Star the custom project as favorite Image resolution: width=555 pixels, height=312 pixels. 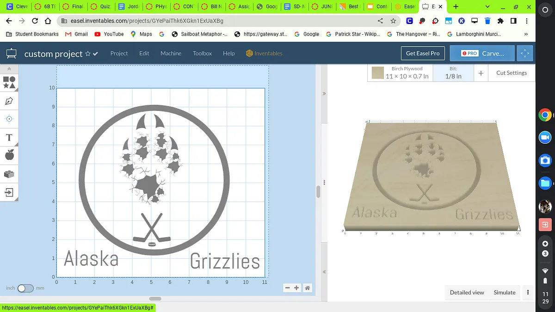(x=88, y=54)
